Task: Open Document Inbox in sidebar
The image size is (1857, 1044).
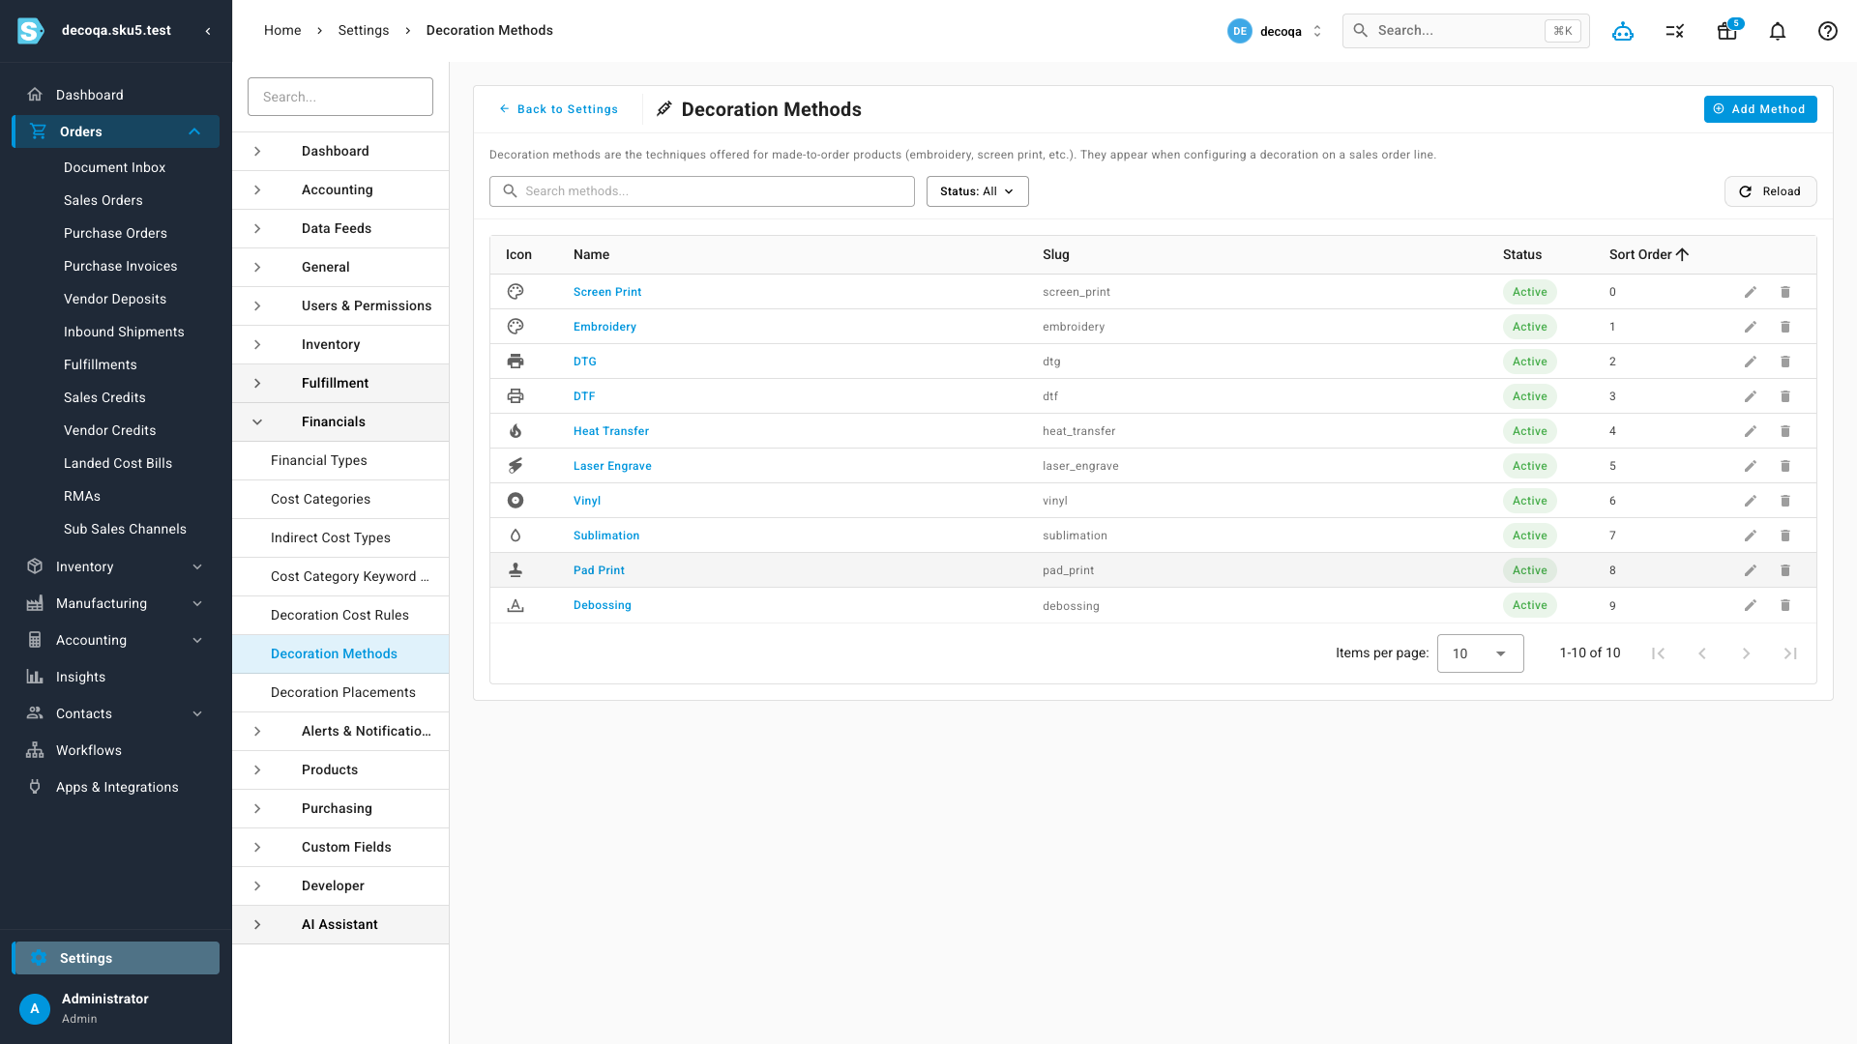Action: [x=114, y=167]
